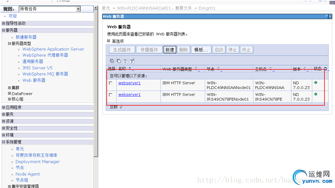Expand 指导性活动 in navigation
The height and width of the screenshot is (188, 335).
click(3, 23)
